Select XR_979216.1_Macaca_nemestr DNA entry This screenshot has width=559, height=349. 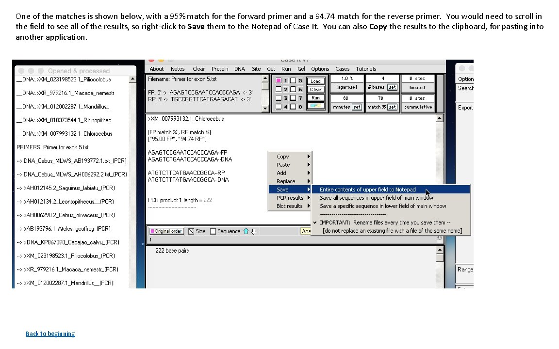coord(65,93)
